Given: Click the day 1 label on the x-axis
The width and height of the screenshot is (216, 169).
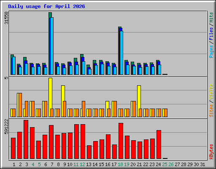Looking at the screenshot, I should click(x=14, y=164).
